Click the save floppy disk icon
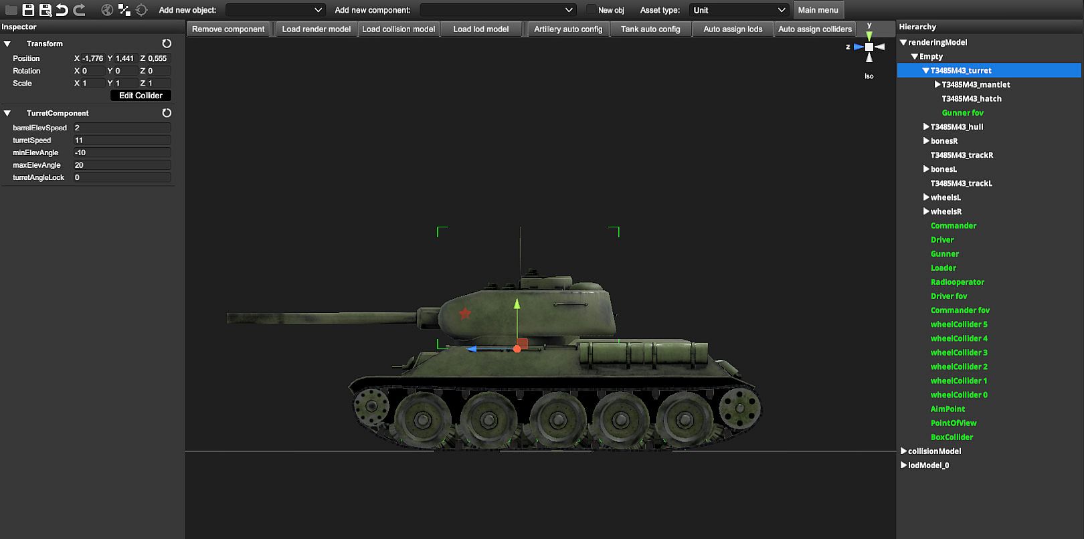This screenshot has width=1084, height=539. point(28,10)
